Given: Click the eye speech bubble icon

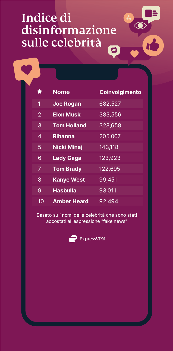Looking at the screenshot, I should pyautogui.click(x=140, y=26).
